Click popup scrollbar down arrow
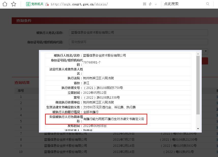The image size is (218, 157). 198,128
